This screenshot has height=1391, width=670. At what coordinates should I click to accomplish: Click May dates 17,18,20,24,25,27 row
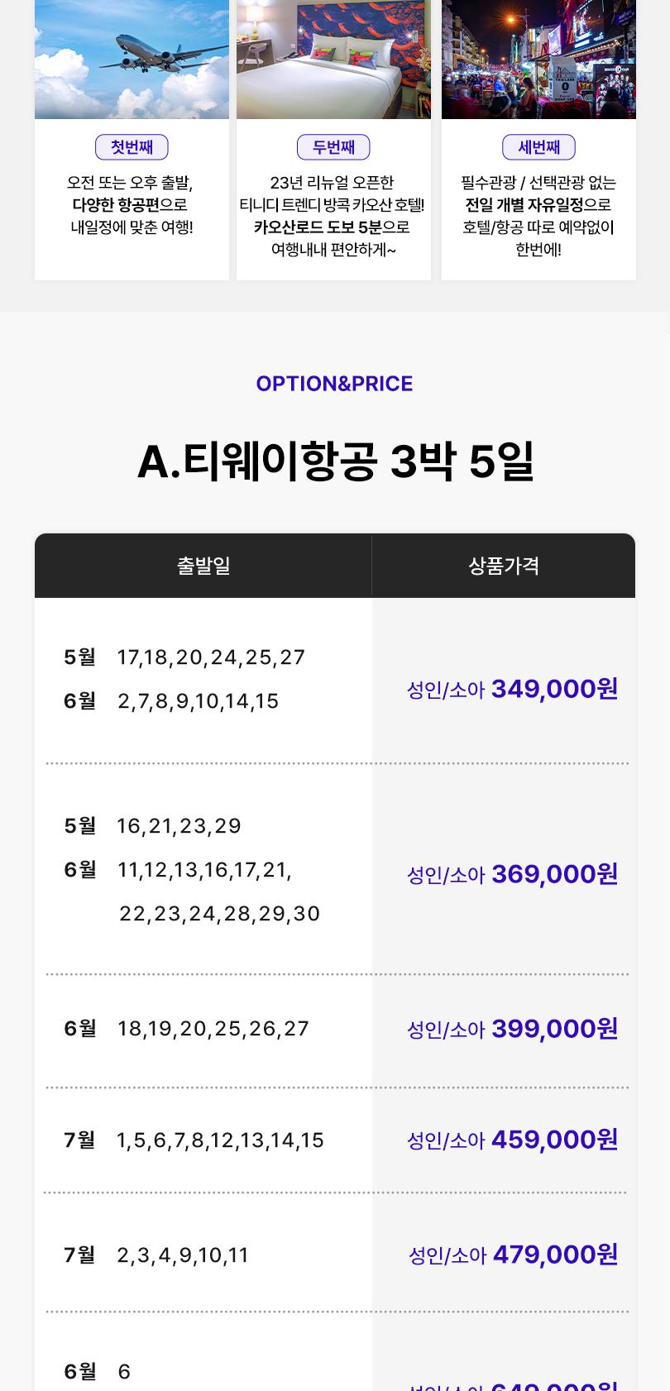pyautogui.click(x=184, y=657)
